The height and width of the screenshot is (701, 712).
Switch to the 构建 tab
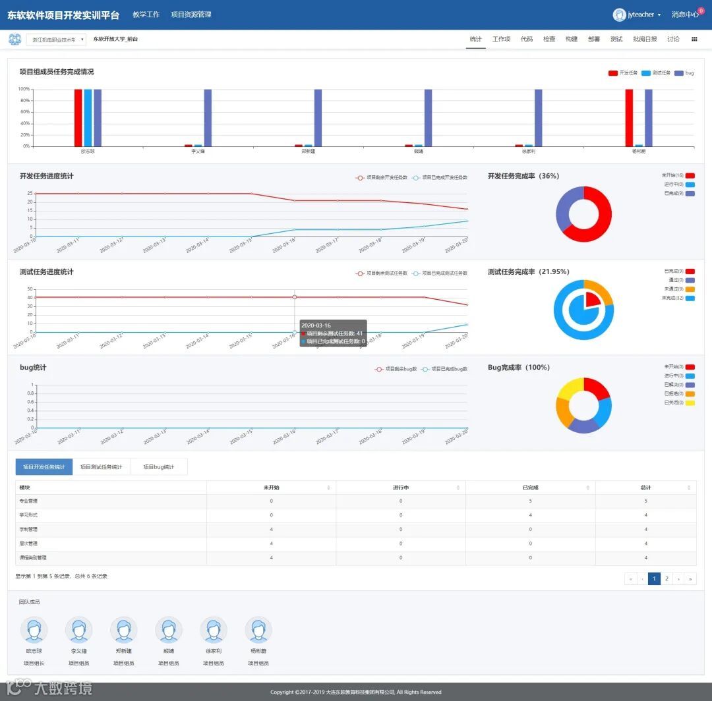572,40
